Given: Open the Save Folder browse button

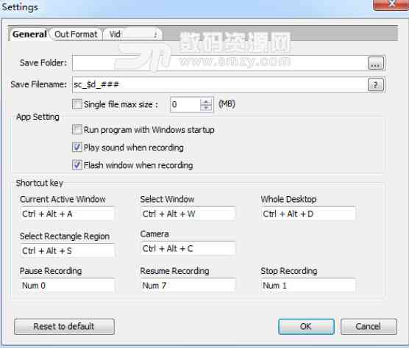Looking at the screenshot, I should pyautogui.click(x=376, y=63).
